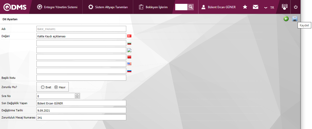
Task: Click the broken image flag icon
Action: (x=129, y=50)
